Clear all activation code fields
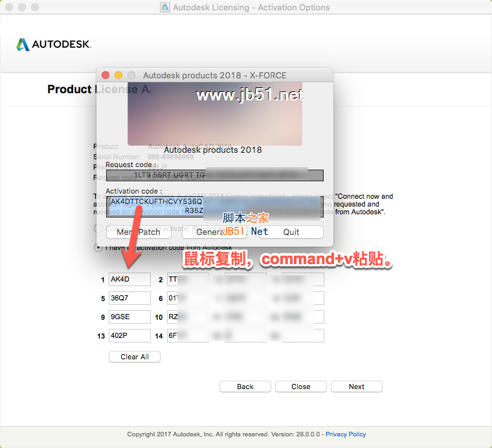 pos(135,357)
